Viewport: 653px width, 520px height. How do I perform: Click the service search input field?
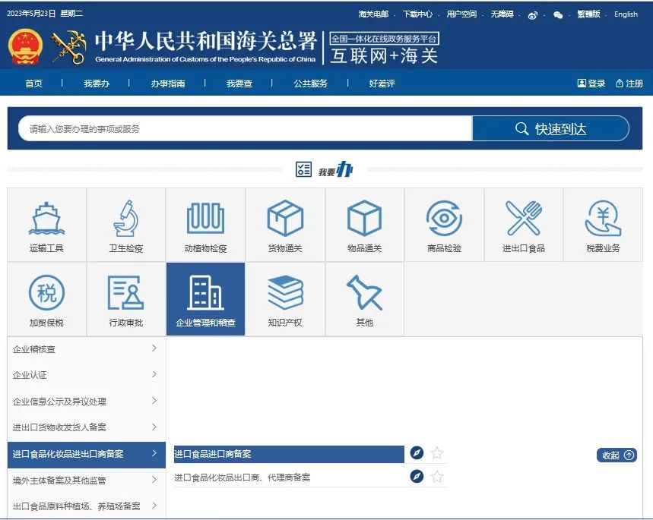point(245,129)
